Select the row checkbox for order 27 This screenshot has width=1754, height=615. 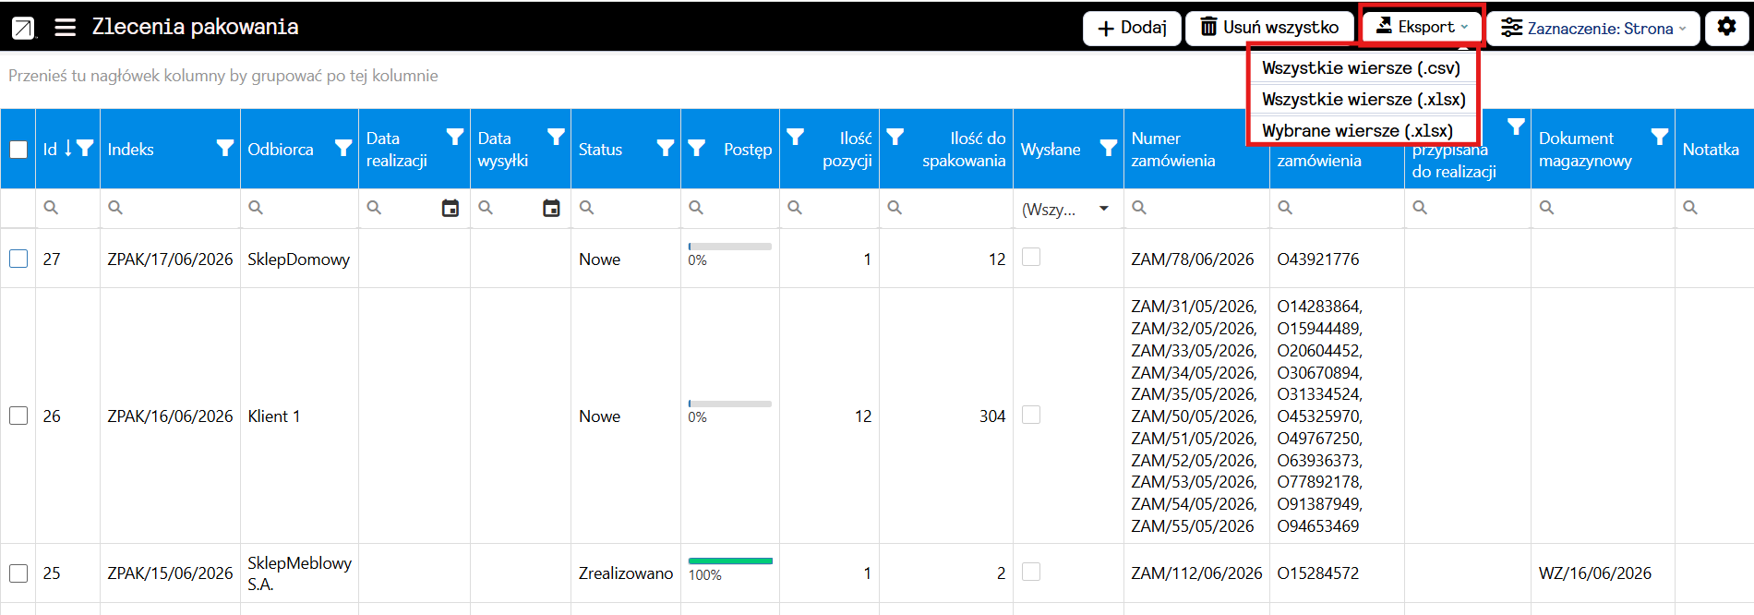18,259
